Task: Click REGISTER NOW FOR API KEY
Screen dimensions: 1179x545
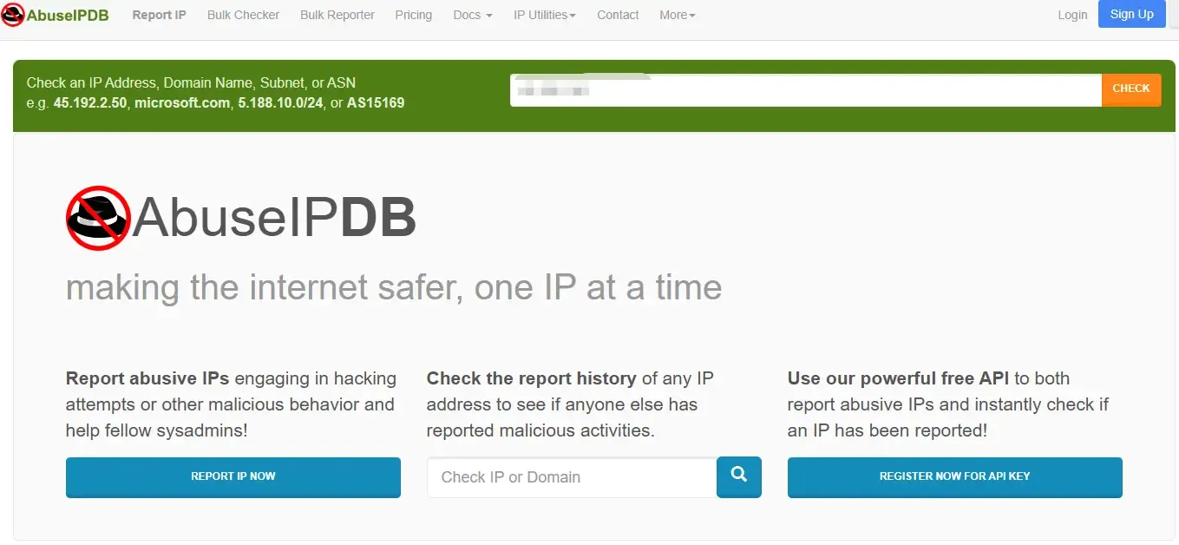Action: coord(954,476)
